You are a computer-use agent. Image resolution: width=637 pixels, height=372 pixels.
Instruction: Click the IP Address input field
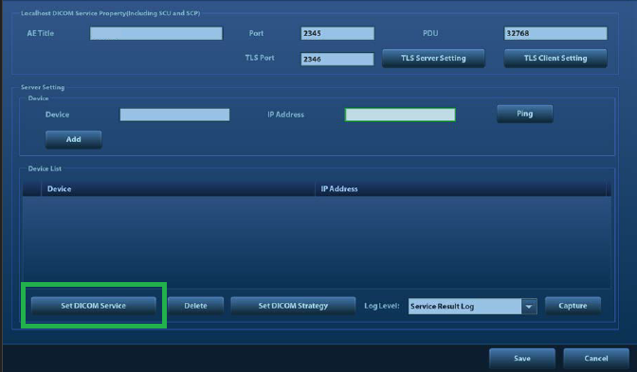point(400,115)
